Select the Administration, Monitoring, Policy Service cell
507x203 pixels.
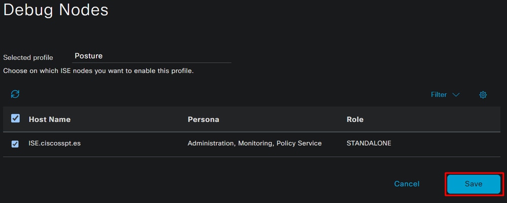click(254, 143)
